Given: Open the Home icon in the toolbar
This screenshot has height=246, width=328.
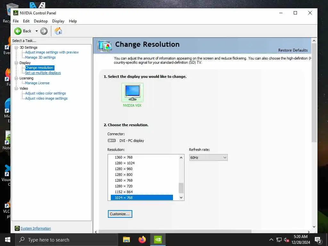Looking at the screenshot, I should click(x=58, y=31).
